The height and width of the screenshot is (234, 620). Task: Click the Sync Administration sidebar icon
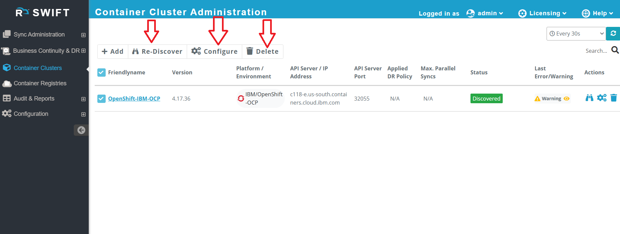tap(7, 34)
